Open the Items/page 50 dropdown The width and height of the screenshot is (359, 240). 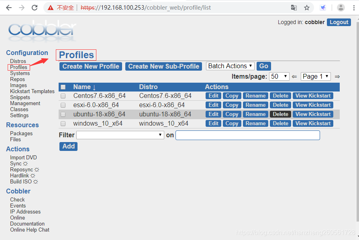point(279,76)
